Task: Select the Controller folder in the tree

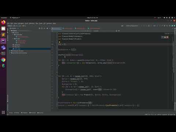Action: coord(19,35)
